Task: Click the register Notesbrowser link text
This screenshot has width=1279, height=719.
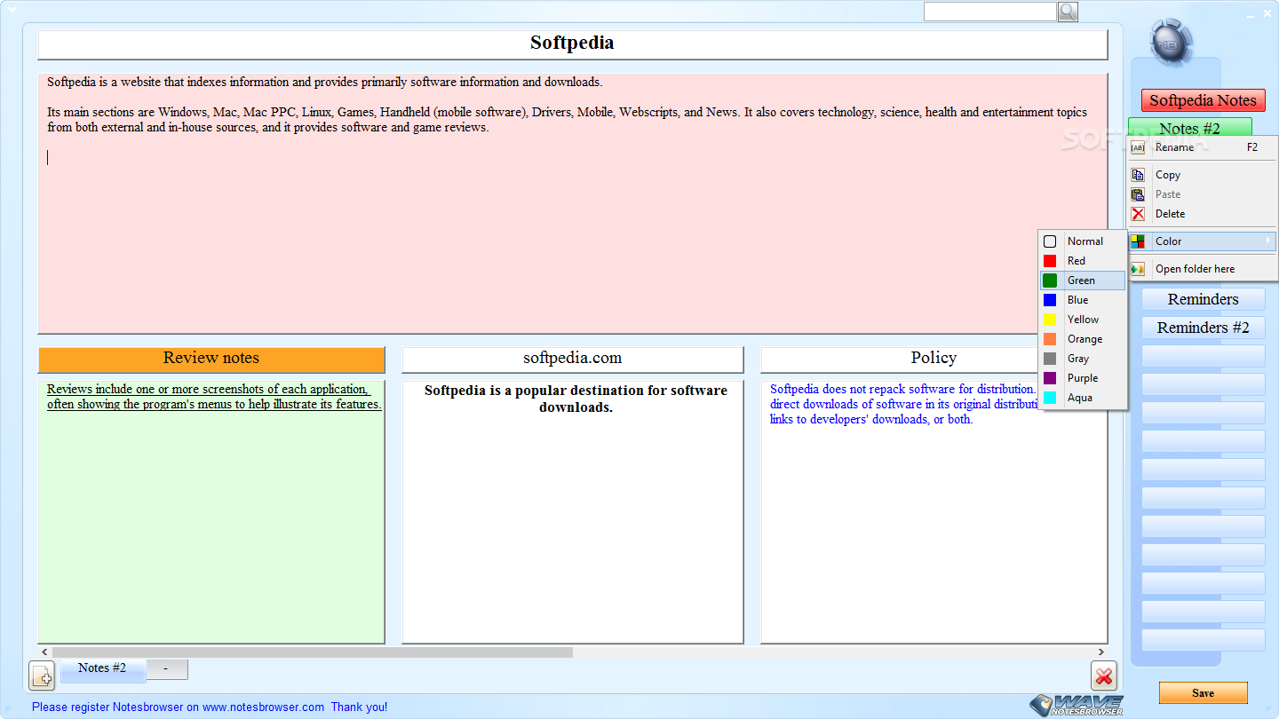Action: pos(210,707)
